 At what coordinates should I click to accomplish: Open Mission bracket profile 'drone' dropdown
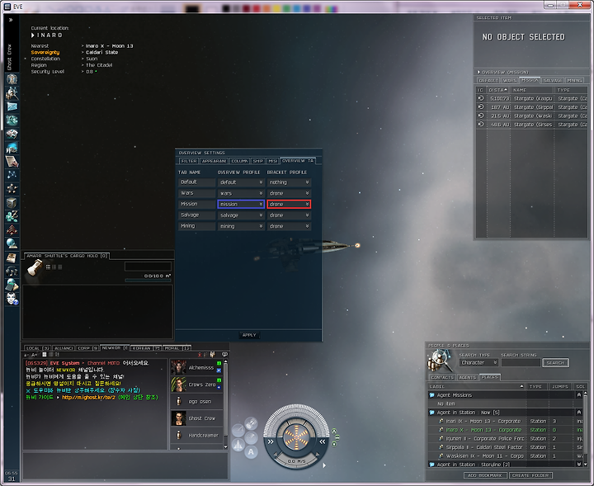coord(289,204)
